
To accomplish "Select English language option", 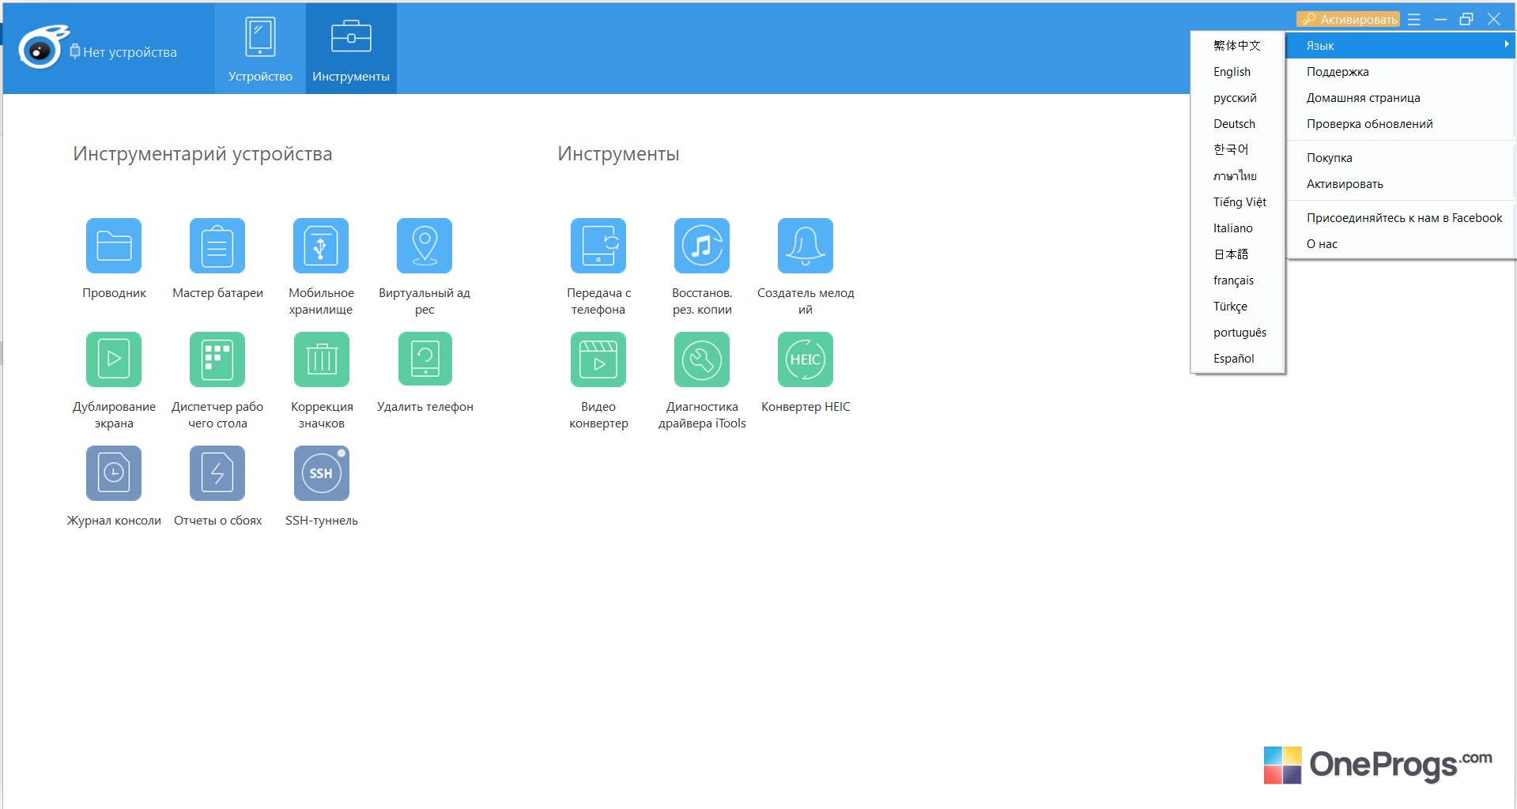I will tap(1238, 72).
